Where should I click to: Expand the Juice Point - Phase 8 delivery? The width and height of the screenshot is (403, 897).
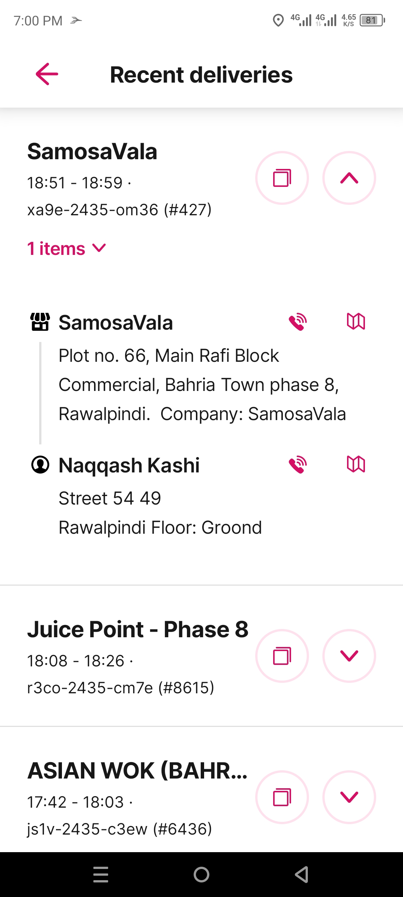point(349,656)
